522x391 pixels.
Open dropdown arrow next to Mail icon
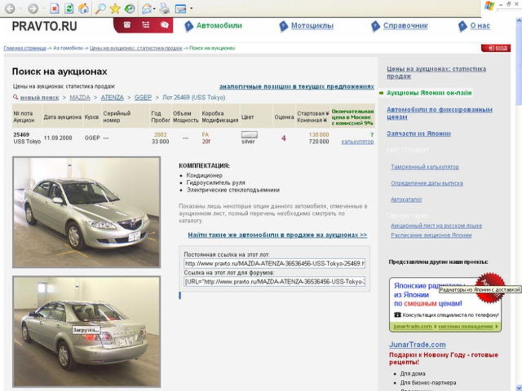click(x=154, y=9)
